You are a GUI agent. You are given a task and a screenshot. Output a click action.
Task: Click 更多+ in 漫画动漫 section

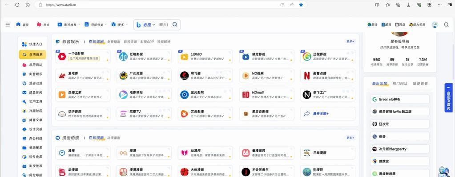click(x=350, y=138)
